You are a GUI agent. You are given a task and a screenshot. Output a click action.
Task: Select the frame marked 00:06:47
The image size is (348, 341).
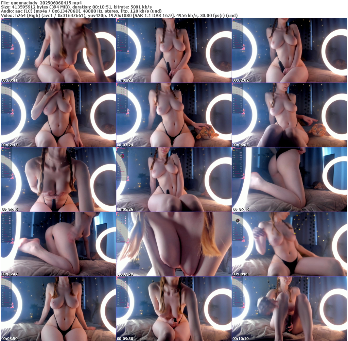(58, 244)
